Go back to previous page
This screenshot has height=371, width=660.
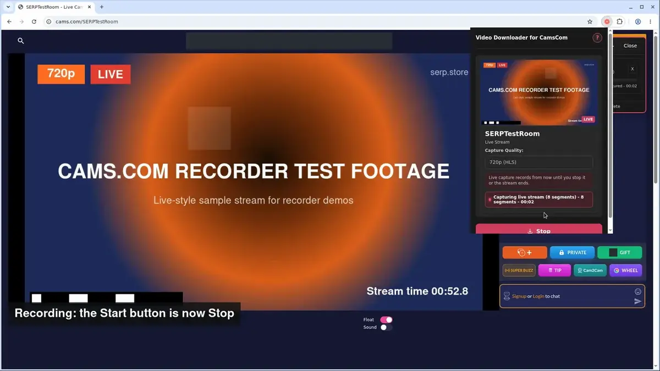9,21
